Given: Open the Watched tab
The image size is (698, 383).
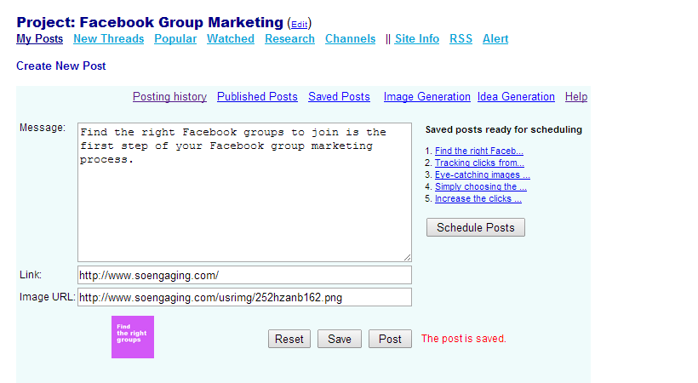Looking at the screenshot, I should click(231, 39).
